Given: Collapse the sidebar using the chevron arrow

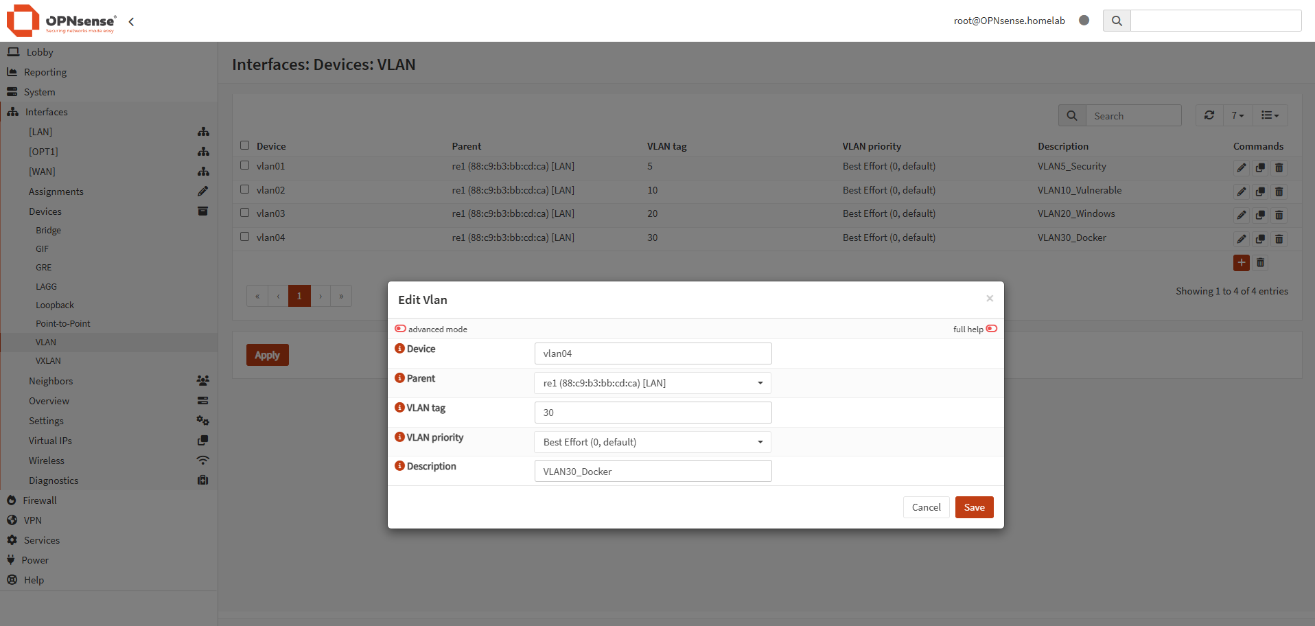Looking at the screenshot, I should pyautogui.click(x=131, y=21).
